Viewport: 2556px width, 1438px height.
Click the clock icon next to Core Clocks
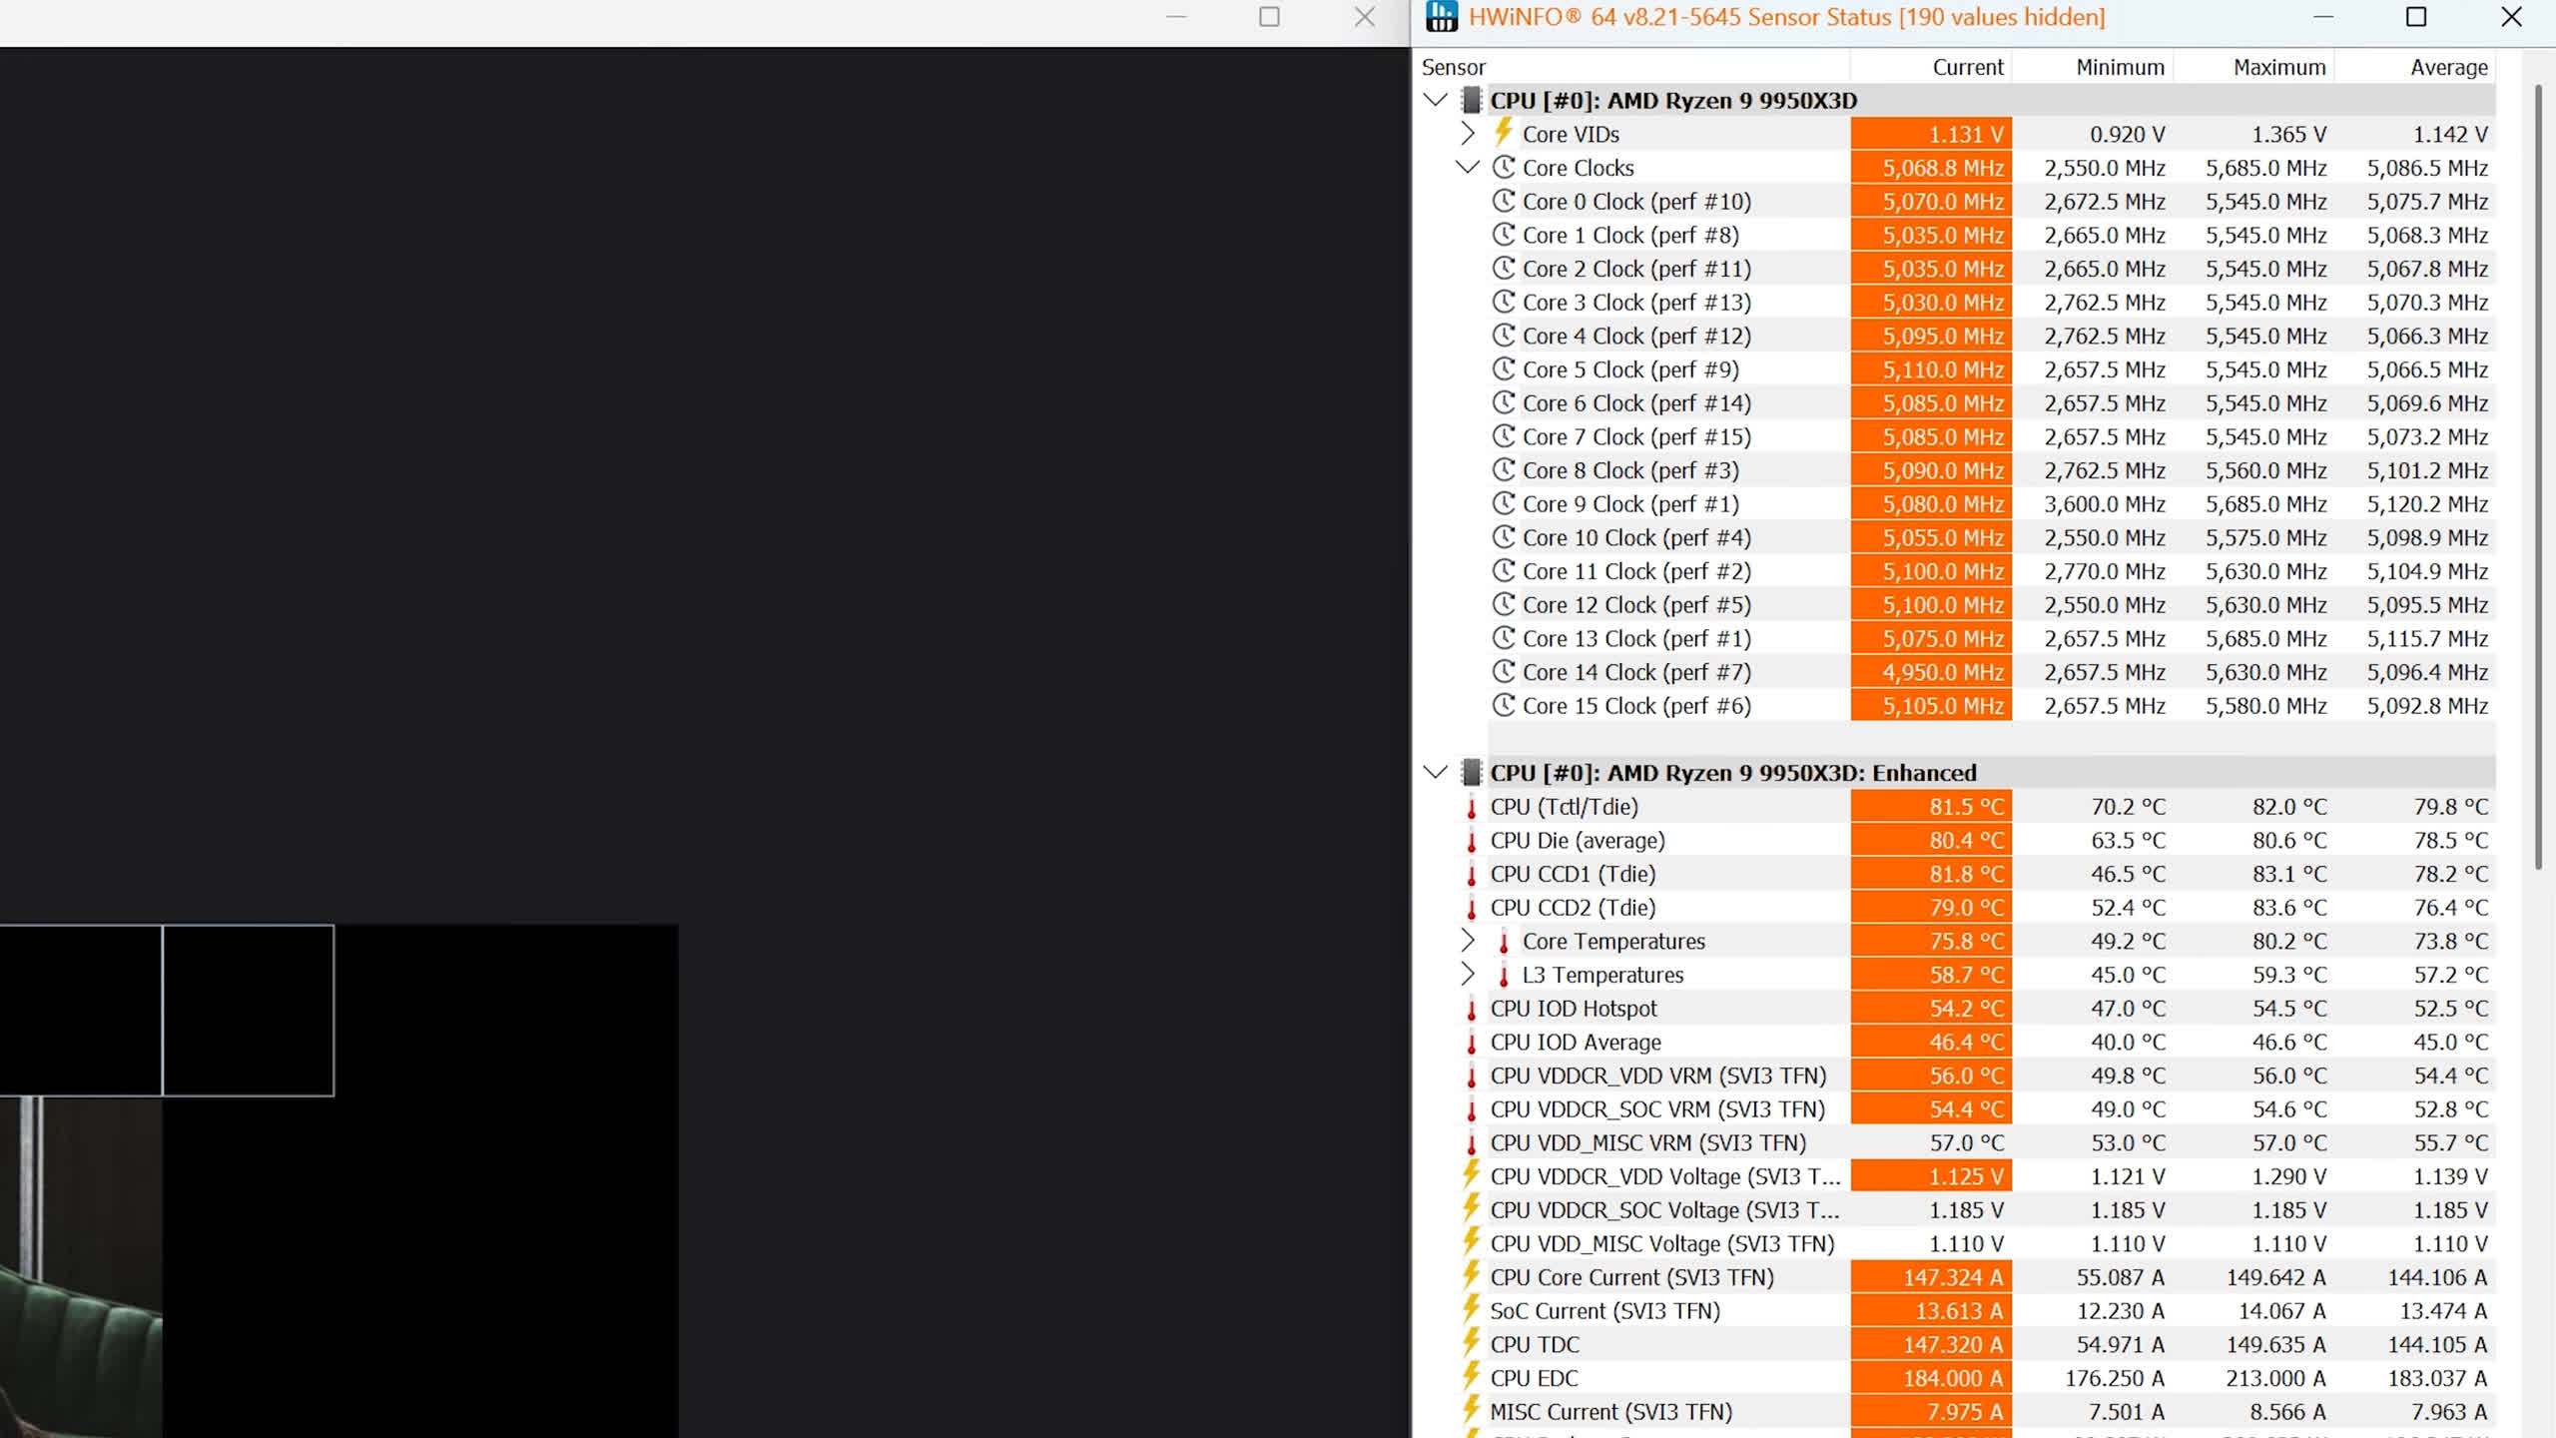tap(1504, 167)
